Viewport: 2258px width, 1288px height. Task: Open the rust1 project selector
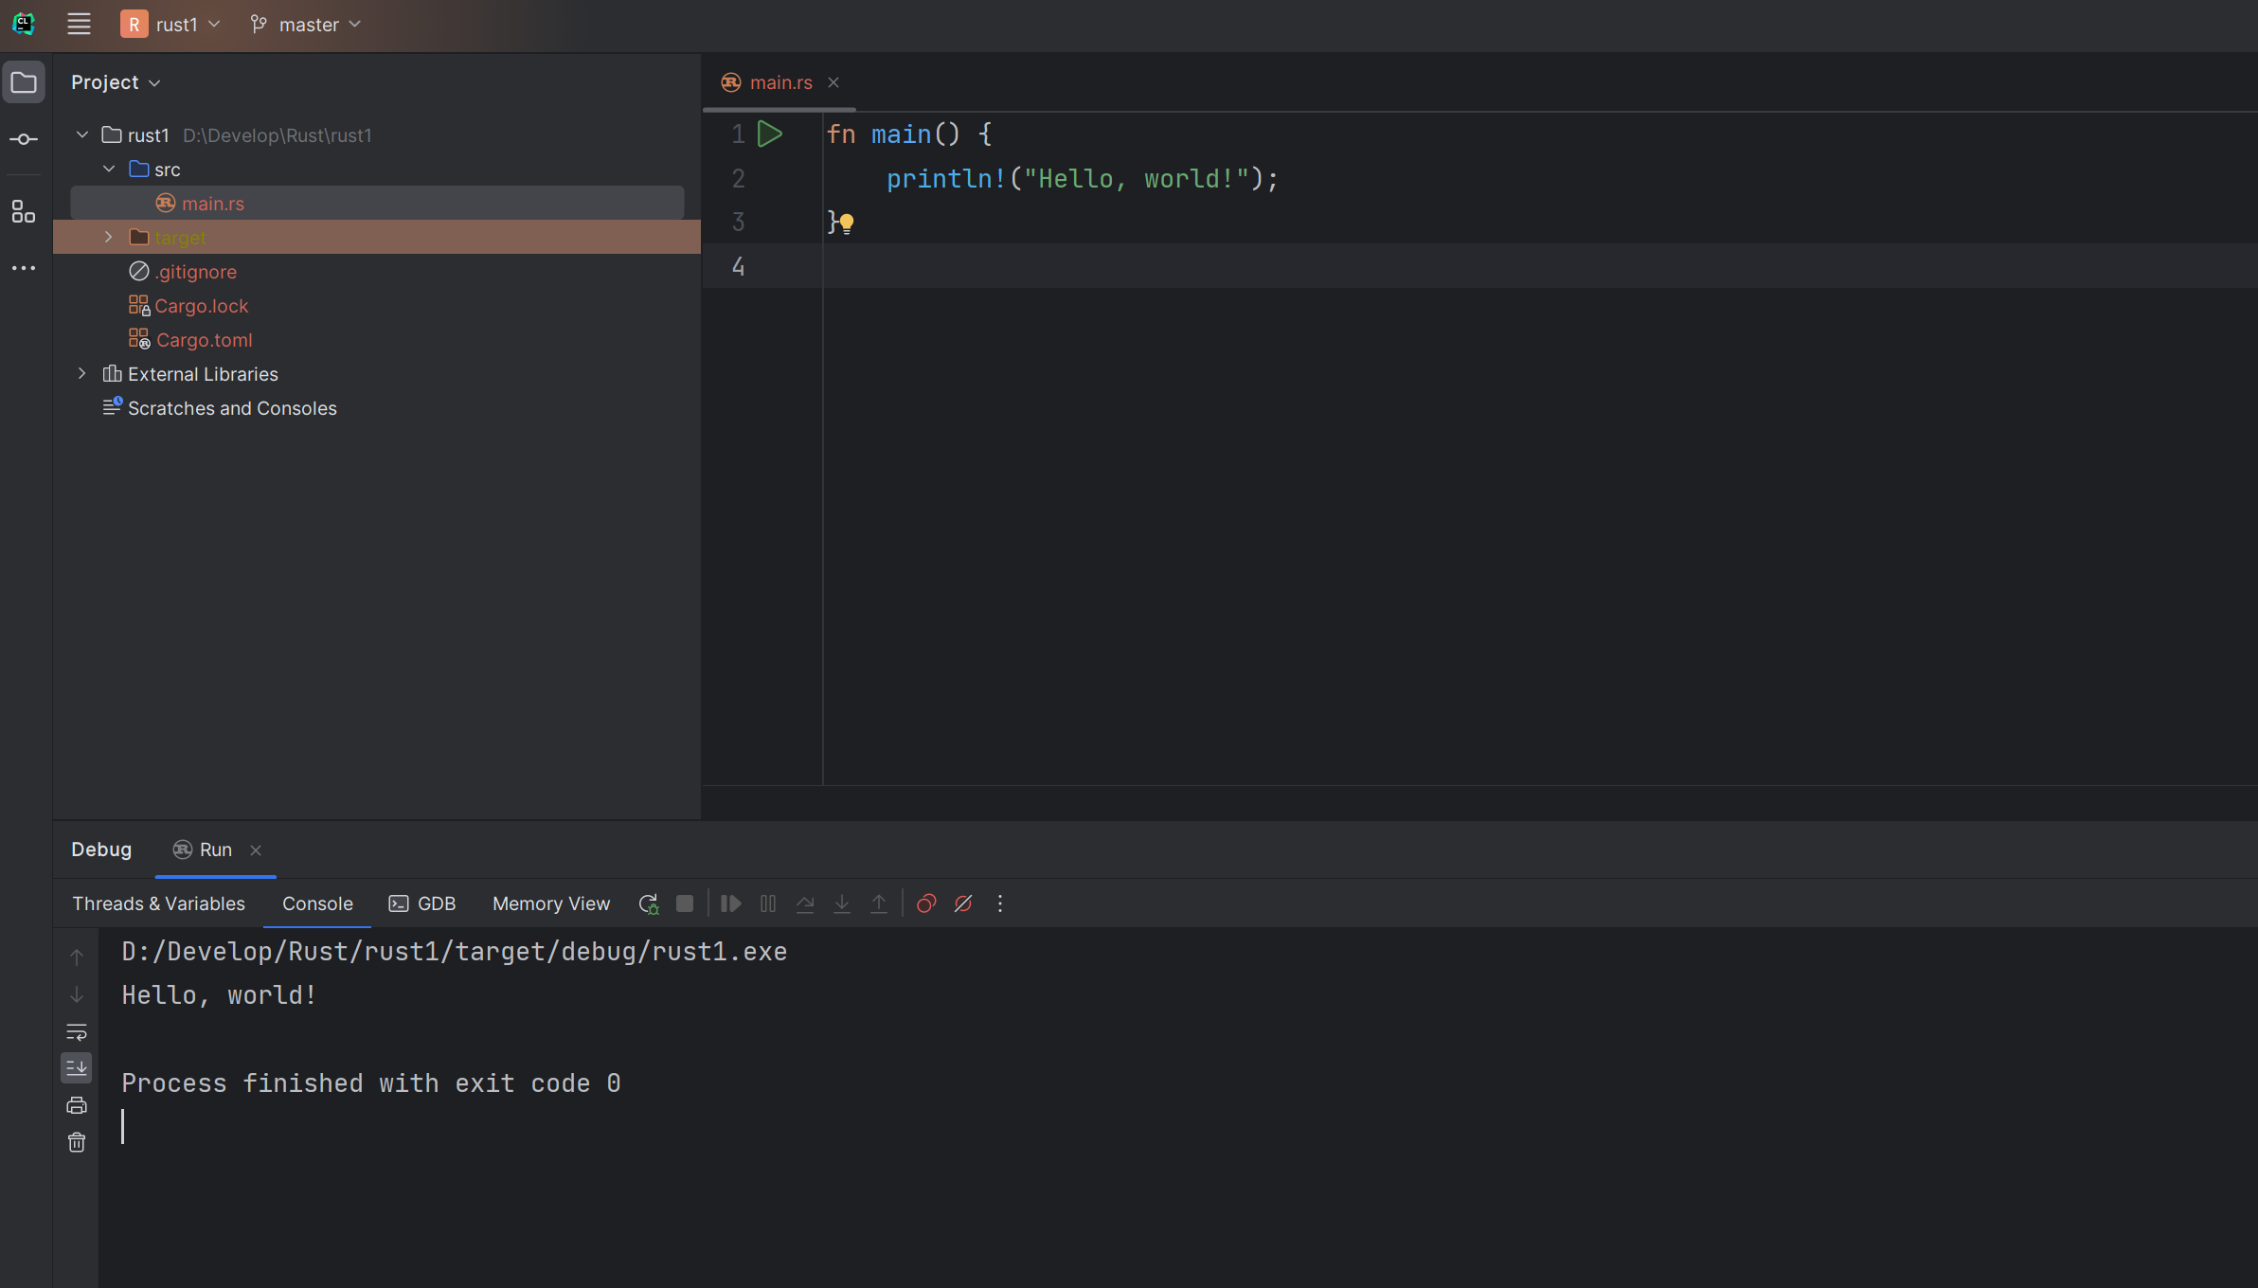[171, 25]
